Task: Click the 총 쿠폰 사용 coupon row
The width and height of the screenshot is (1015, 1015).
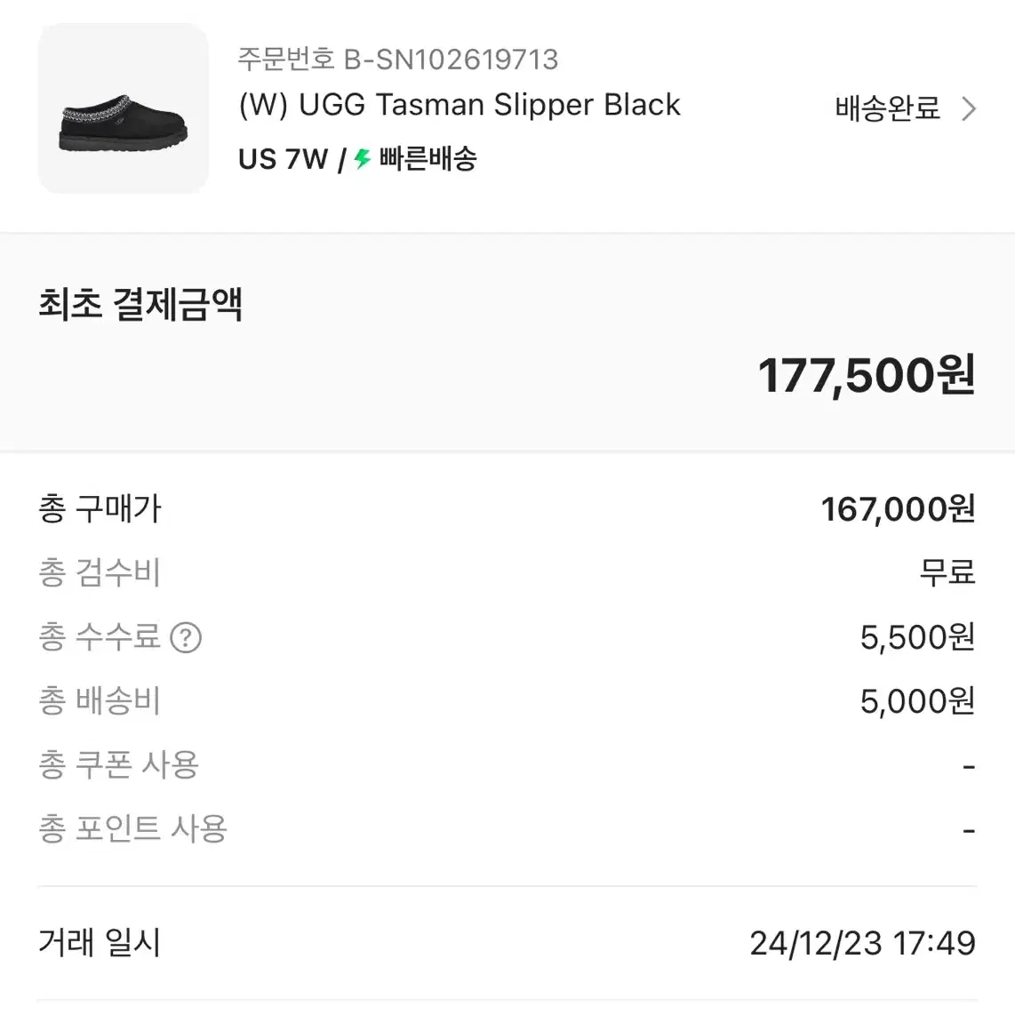Action: [507, 765]
